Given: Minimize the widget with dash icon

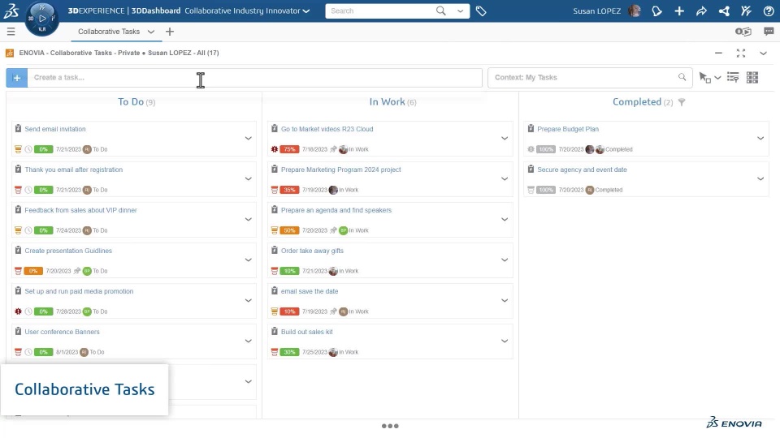Looking at the screenshot, I should 718,53.
